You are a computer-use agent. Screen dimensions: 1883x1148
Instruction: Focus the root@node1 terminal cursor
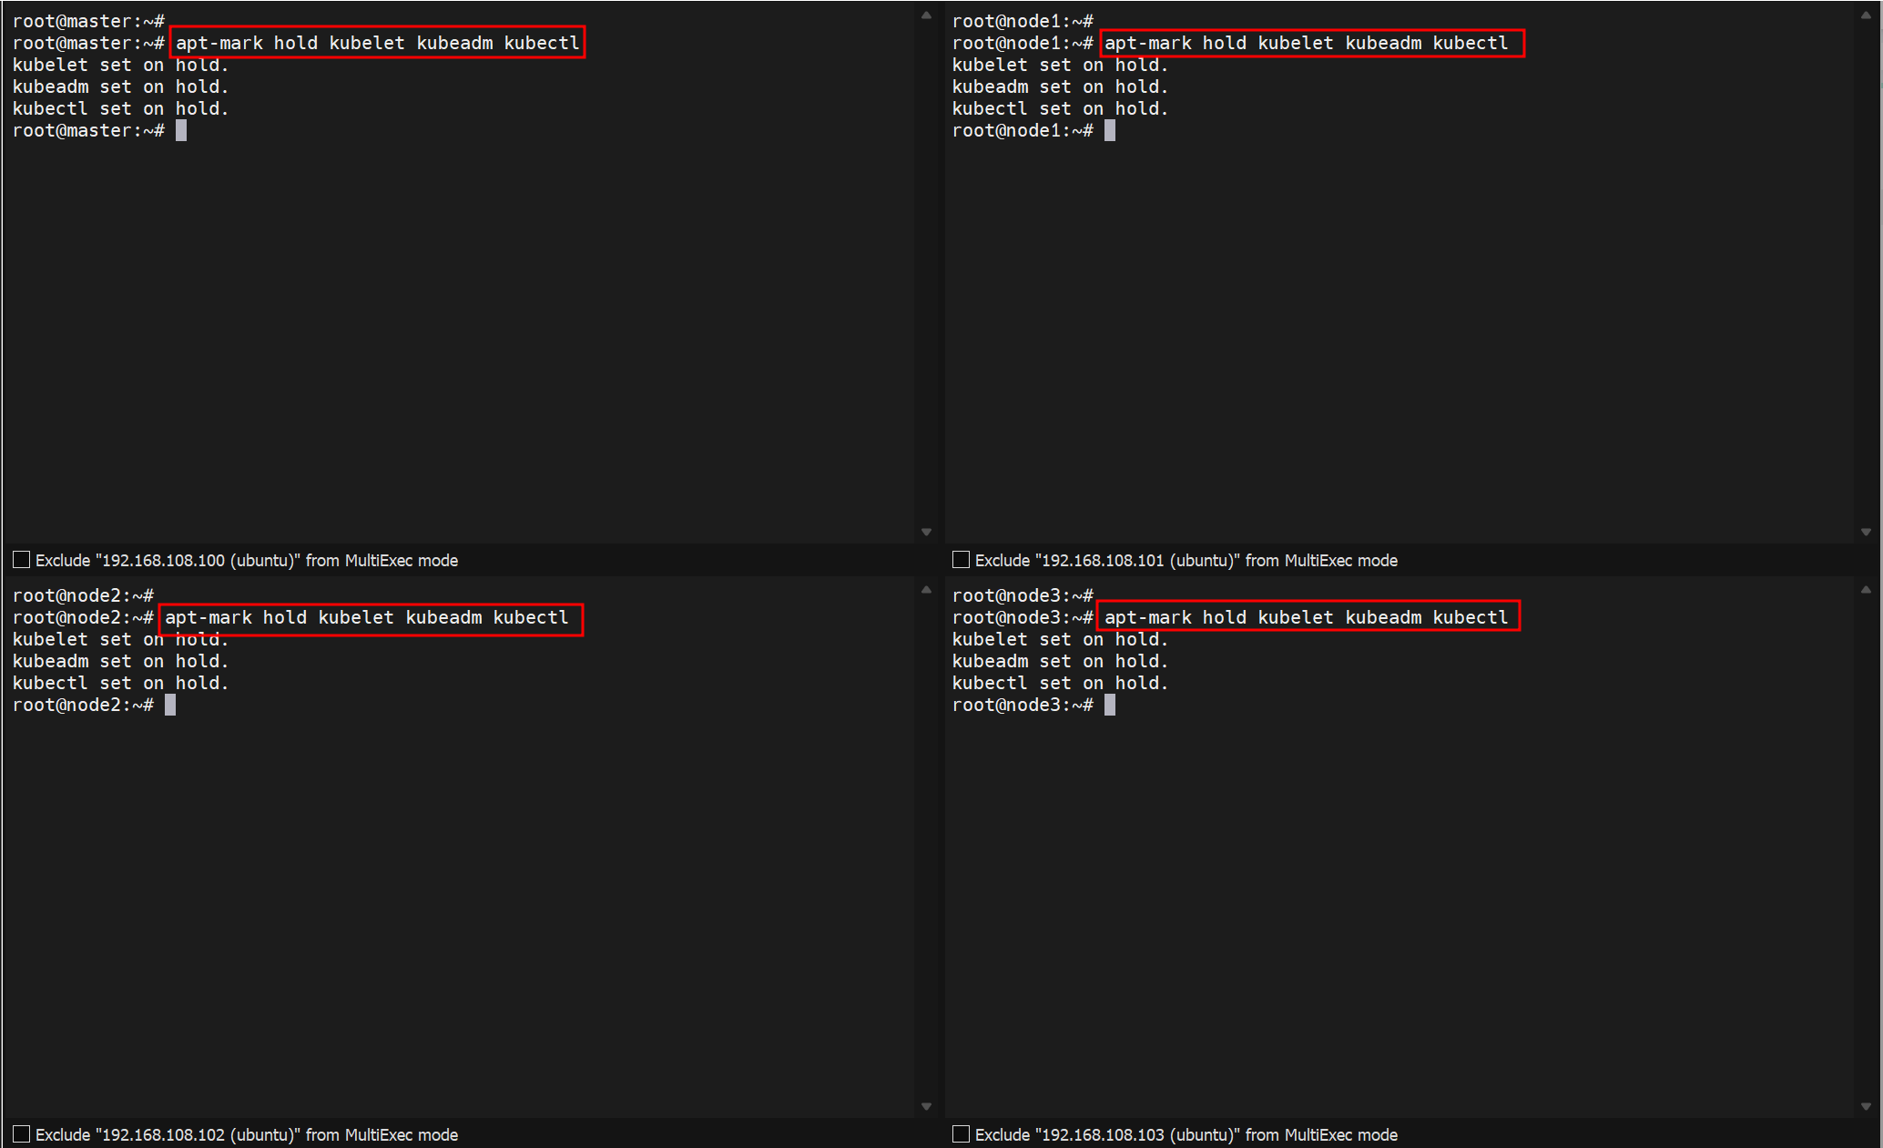(x=1109, y=130)
